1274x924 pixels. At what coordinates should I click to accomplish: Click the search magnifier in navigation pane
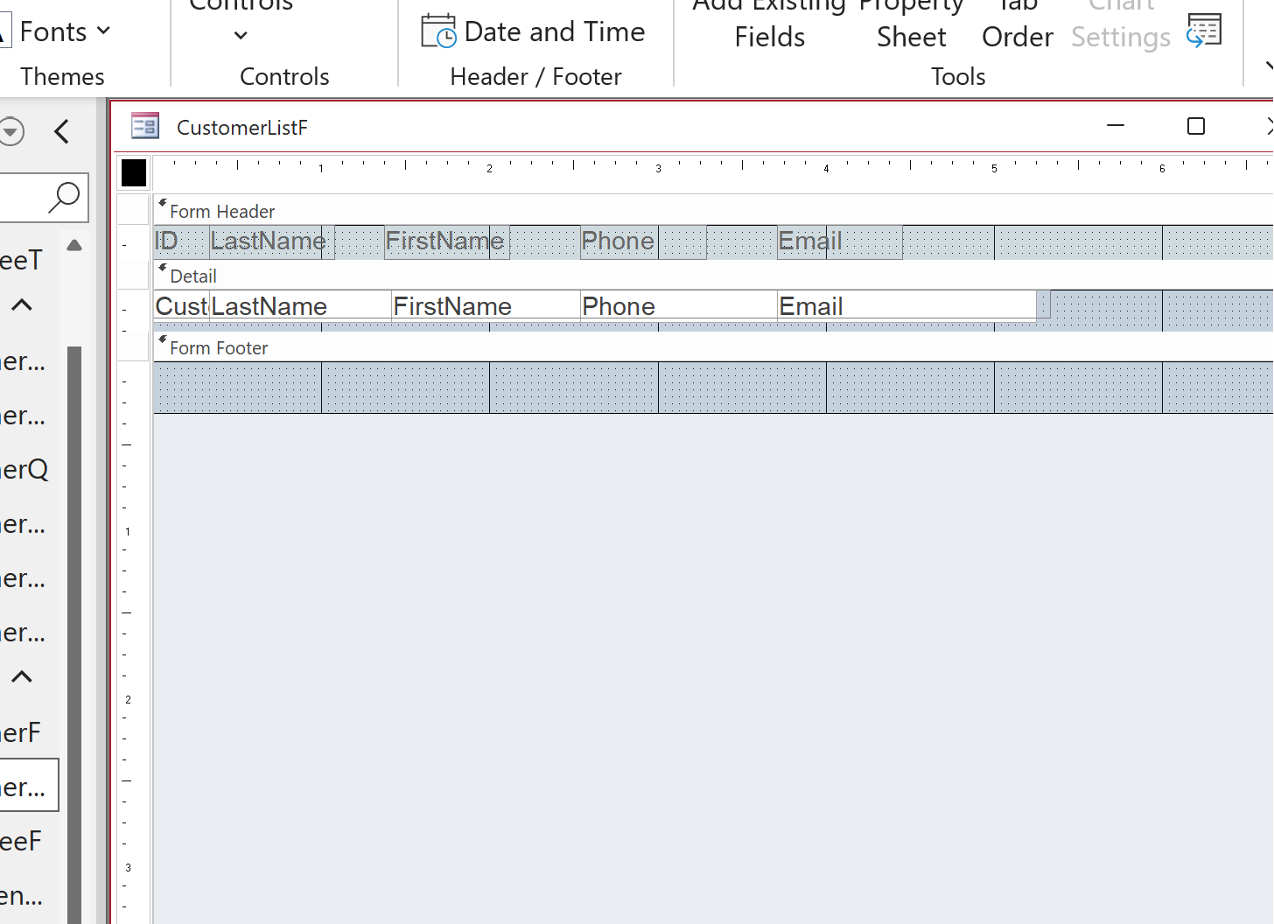click(64, 197)
